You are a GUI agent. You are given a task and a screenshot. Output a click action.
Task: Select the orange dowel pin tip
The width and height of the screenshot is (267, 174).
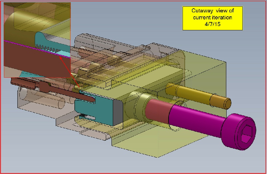coord(220,101)
